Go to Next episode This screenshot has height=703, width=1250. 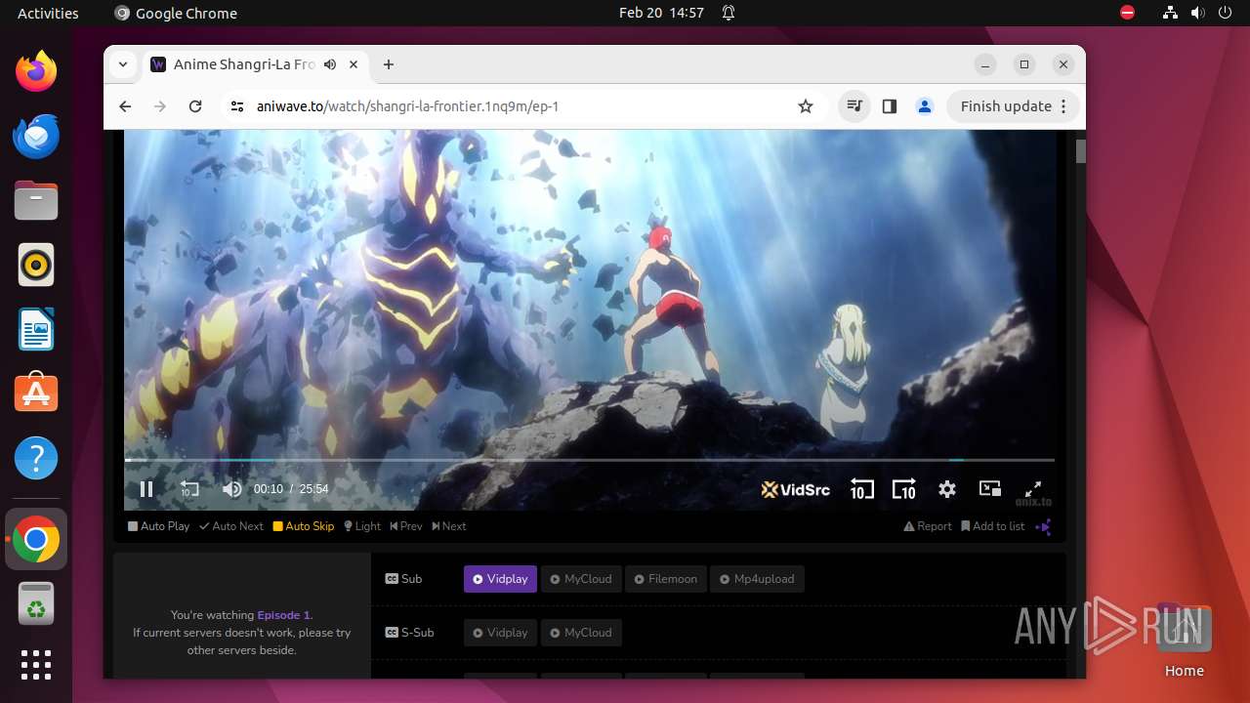tap(449, 526)
